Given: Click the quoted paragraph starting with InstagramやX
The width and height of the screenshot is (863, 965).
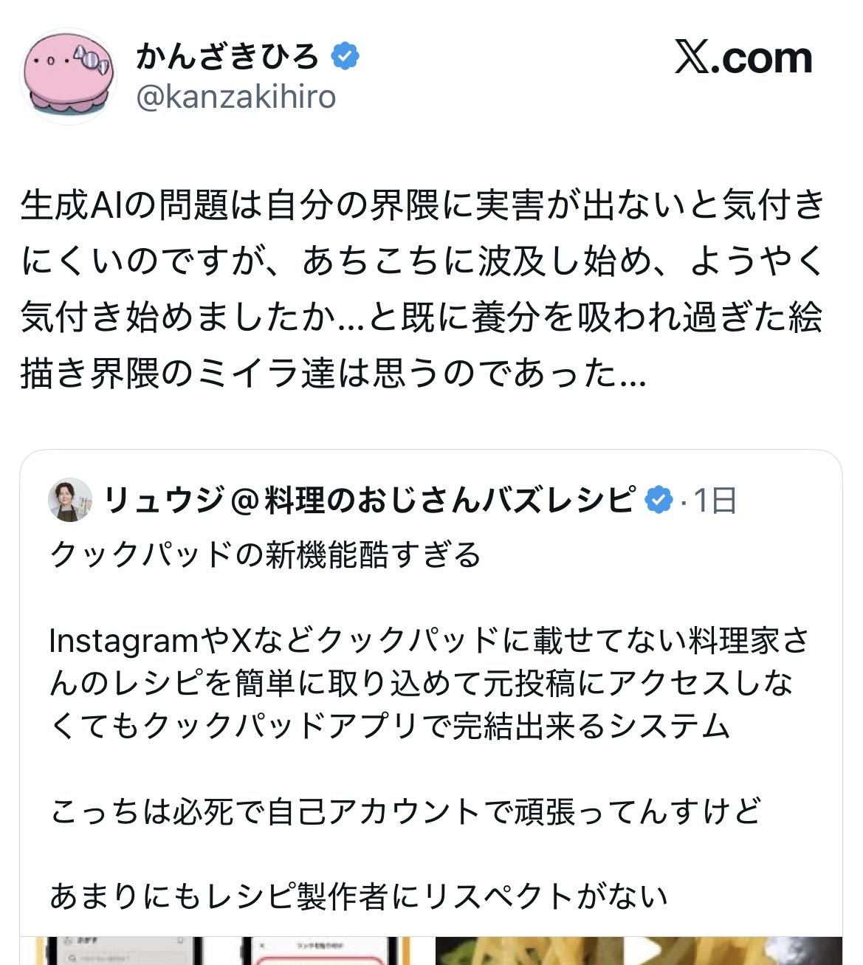Looking at the screenshot, I should click(x=428, y=684).
